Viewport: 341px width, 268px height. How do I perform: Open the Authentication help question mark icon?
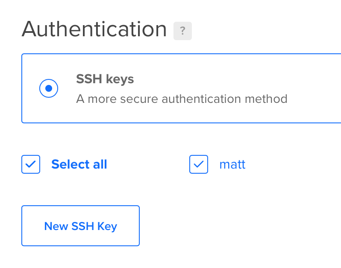click(182, 31)
